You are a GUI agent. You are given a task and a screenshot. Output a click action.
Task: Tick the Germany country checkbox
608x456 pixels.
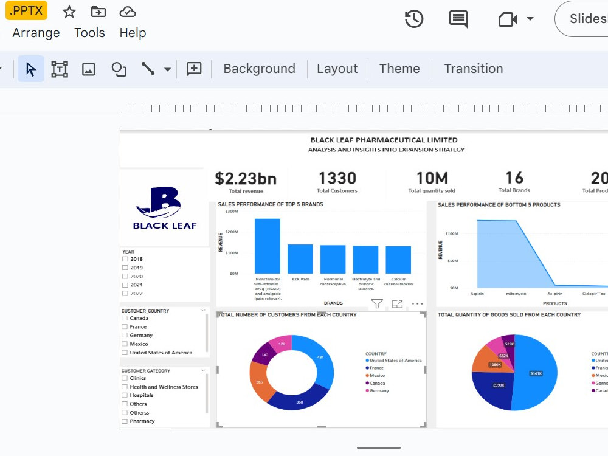coord(125,335)
